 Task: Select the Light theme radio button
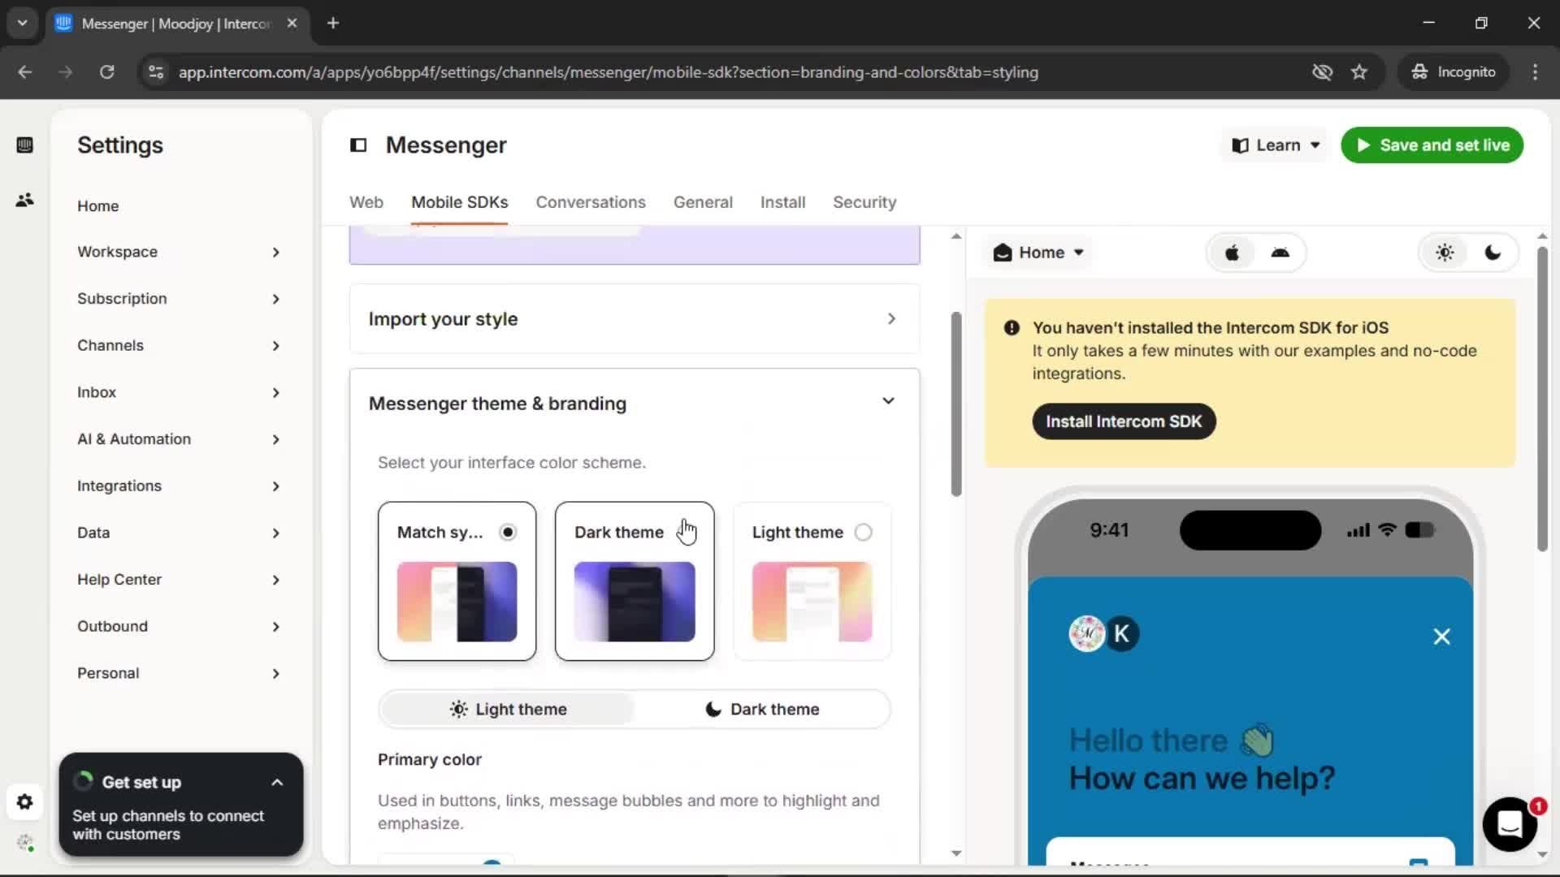click(x=863, y=533)
